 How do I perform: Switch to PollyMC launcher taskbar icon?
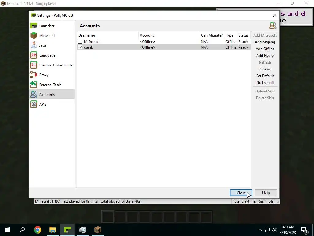tap(68, 230)
